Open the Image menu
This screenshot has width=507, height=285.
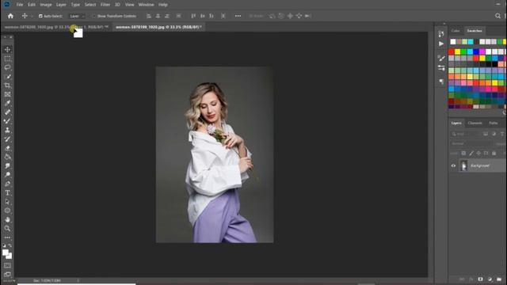pos(46,5)
